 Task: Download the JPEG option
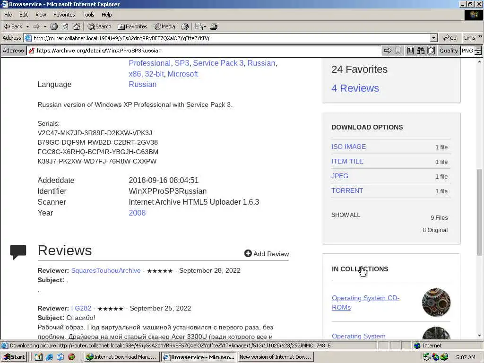(x=339, y=176)
